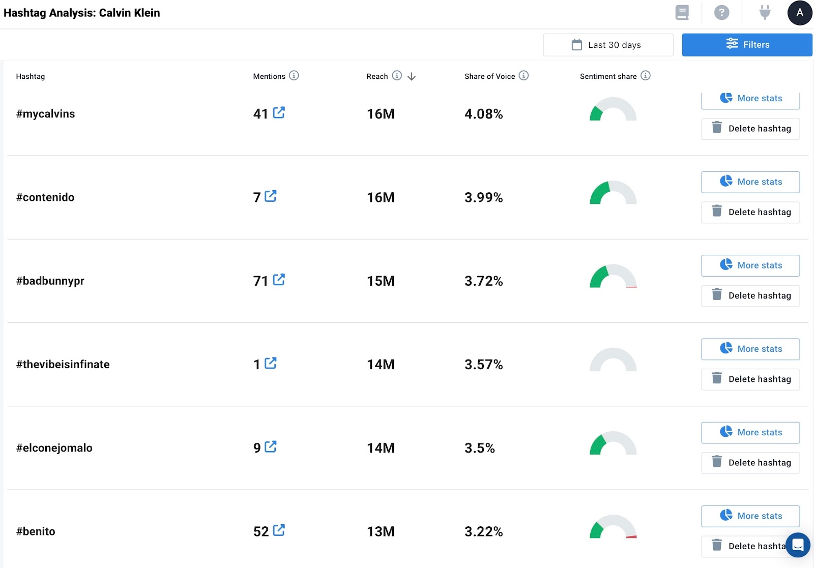814x568 pixels.
Task: Click sentiment gauge for #elconejomalo
Action: pos(613,443)
